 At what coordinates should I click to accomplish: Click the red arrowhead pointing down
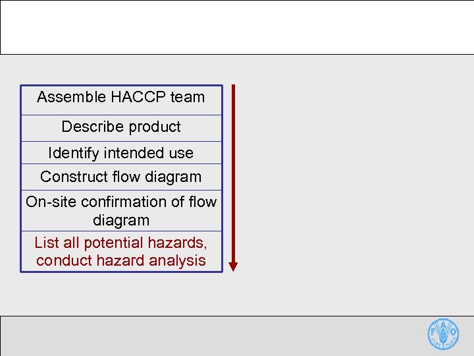pos(233,266)
